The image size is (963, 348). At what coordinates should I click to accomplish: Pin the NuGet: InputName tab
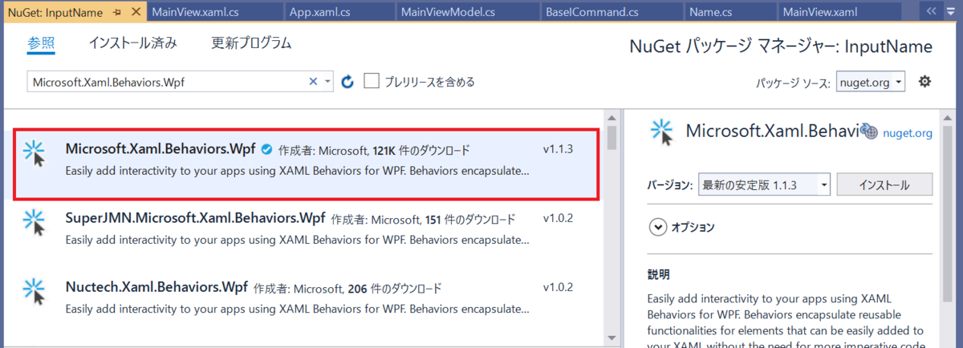(x=116, y=12)
